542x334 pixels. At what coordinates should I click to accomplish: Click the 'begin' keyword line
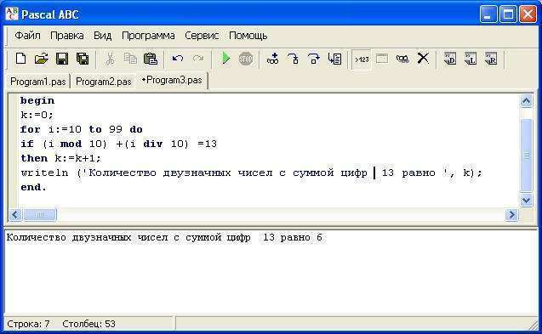pyautogui.click(x=37, y=100)
